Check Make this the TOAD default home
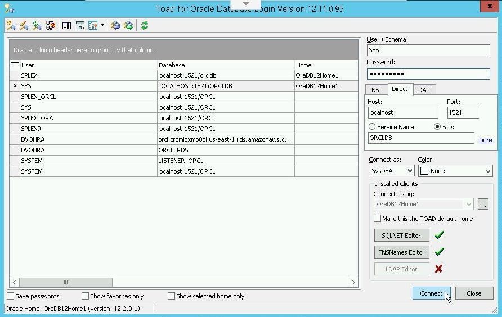 (378, 219)
